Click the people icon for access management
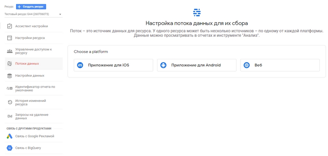The width and height of the screenshot is (328, 156). point(9,51)
